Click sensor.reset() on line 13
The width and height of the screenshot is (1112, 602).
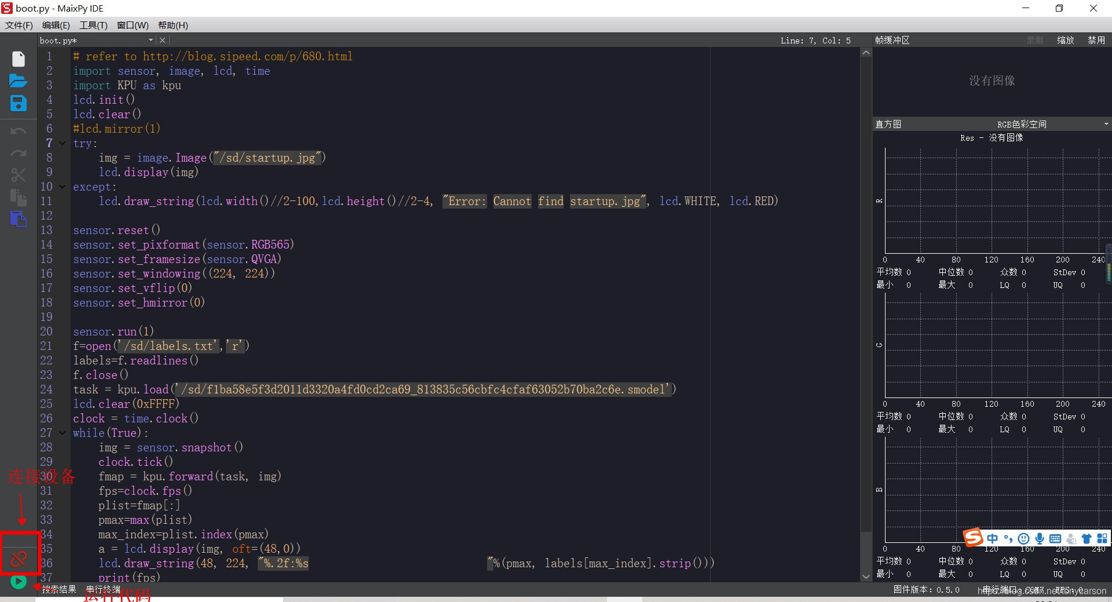click(x=116, y=230)
